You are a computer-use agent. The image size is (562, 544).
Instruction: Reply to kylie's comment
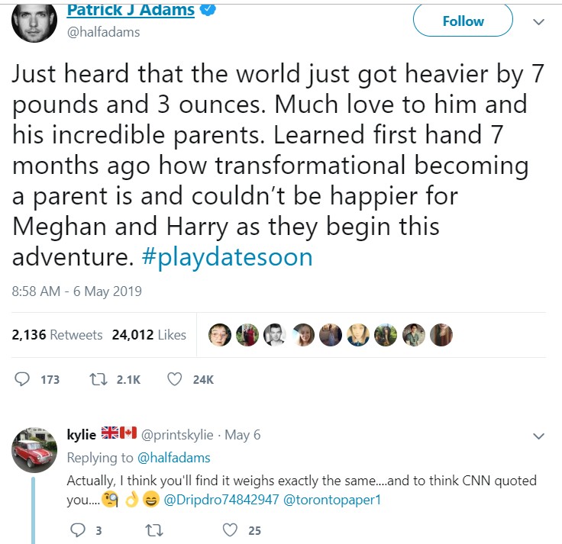pyautogui.click(x=77, y=530)
